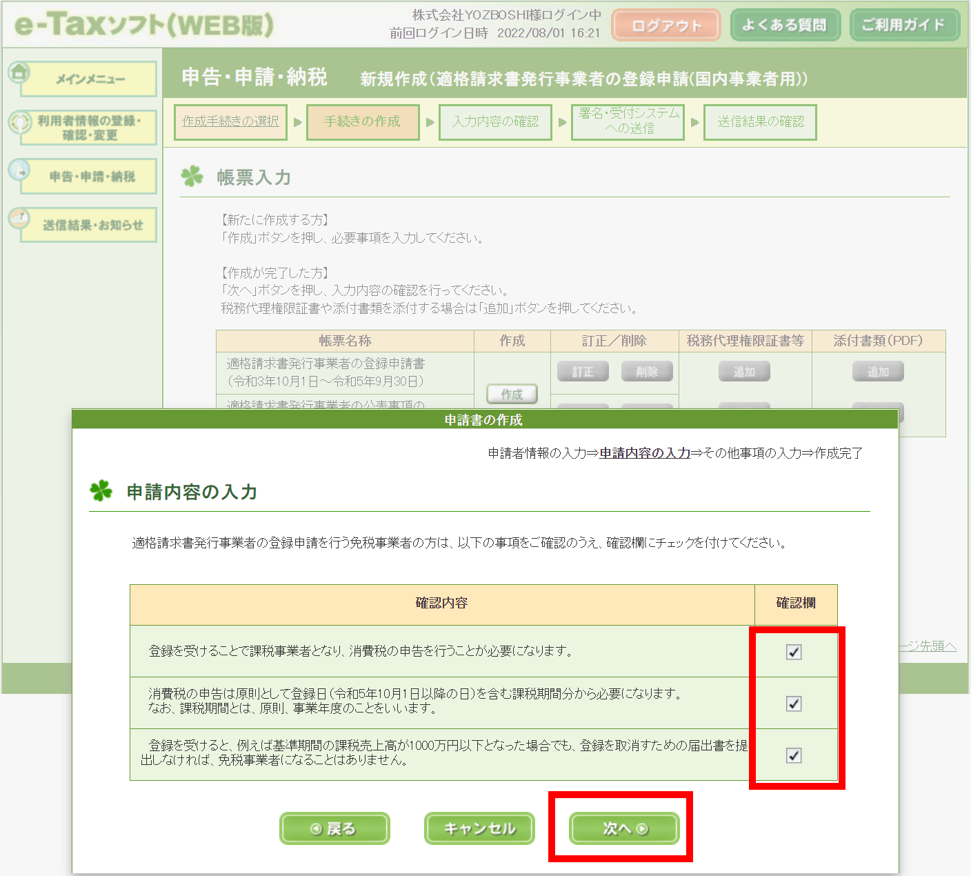971x876 pixels.
Task: Click the 添付書類(PDF) column header
Action: click(x=878, y=341)
